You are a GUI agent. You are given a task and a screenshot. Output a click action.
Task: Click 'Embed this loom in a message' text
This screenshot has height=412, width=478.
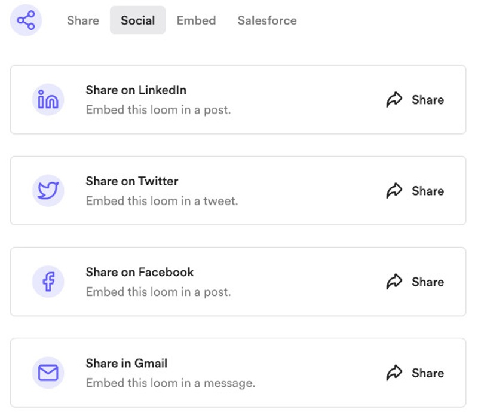(170, 383)
